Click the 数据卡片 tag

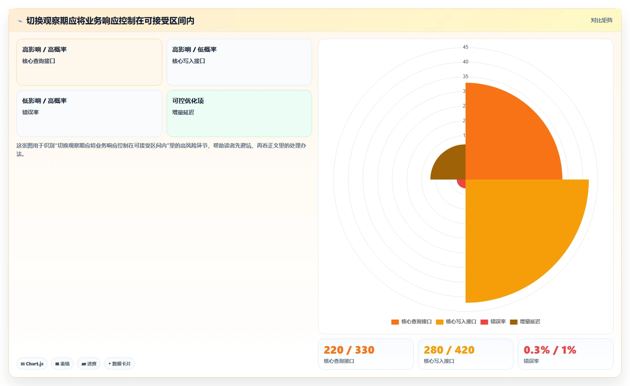tap(119, 364)
